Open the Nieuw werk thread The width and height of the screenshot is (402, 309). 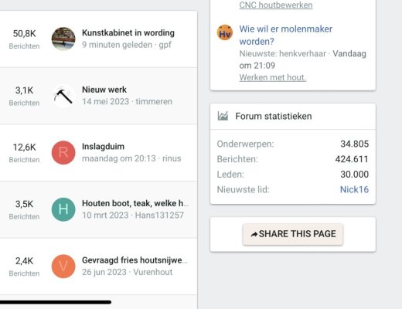click(104, 90)
